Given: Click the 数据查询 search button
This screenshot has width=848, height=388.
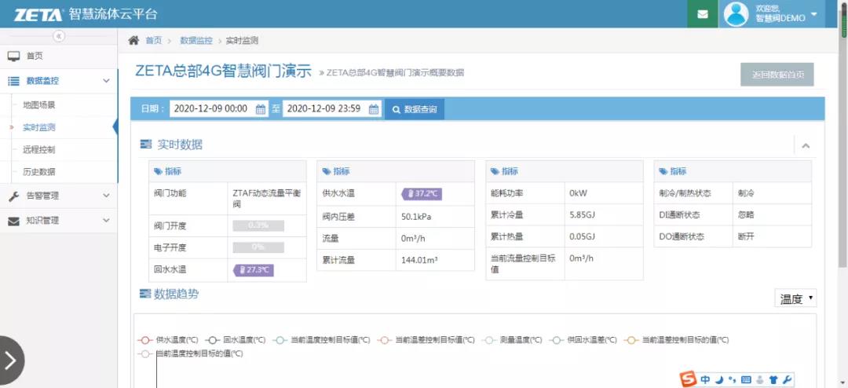Looking at the screenshot, I should (x=414, y=109).
